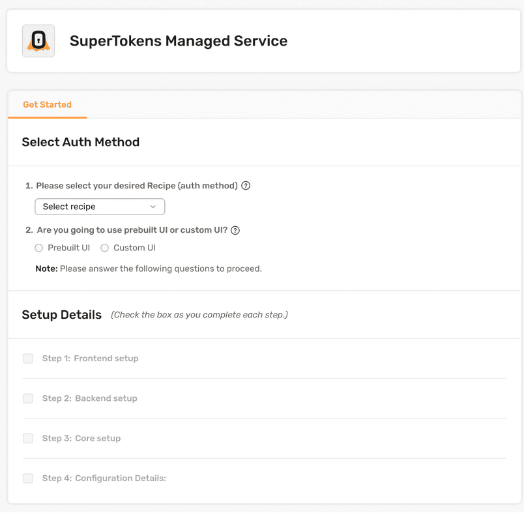Select the Prebuilt UI radio button
Viewport: 524px width, 515px height.
39,248
